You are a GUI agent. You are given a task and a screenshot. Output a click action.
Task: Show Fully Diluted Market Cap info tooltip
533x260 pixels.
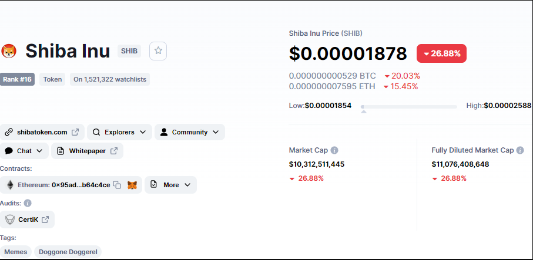click(x=520, y=150)
